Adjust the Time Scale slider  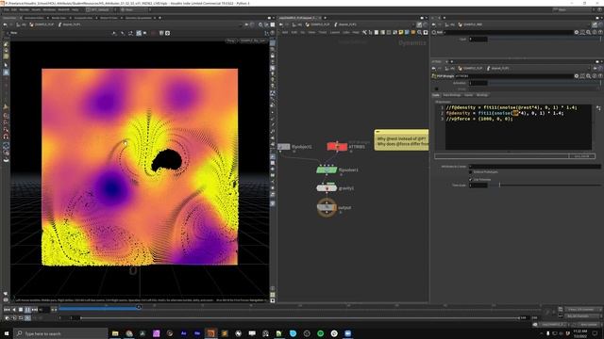pyautogui.click(x=545, y=185)
